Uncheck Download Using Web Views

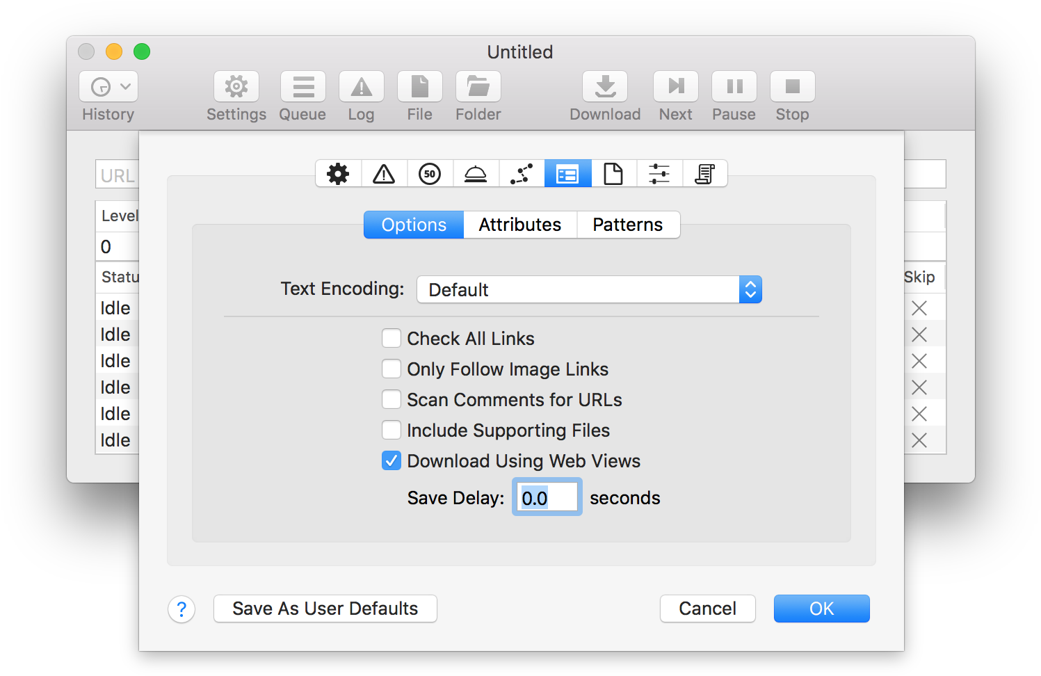point(392,461)
